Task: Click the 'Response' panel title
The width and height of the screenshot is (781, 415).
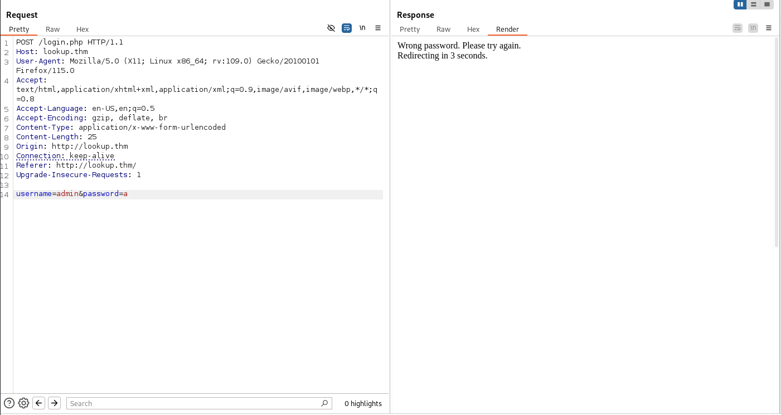Action: click(x=415, y=15)
